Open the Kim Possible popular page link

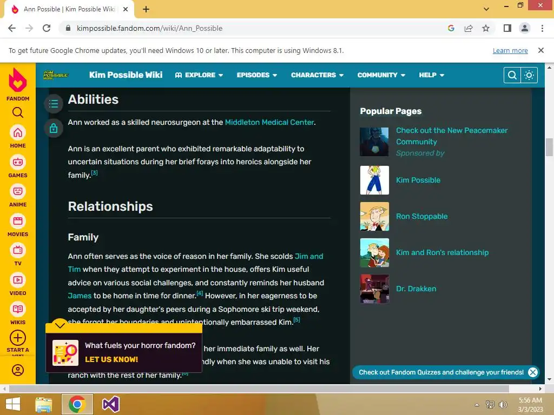click(x=418, y=180)
